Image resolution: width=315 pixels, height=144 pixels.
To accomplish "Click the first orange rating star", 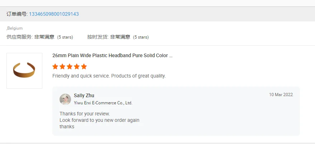I will [55, 66].
